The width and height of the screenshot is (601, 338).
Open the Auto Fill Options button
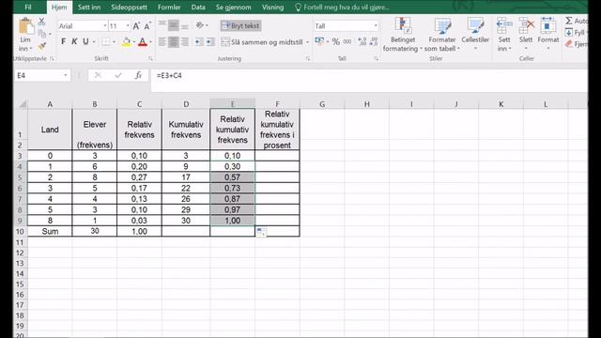tap(261, 232)
